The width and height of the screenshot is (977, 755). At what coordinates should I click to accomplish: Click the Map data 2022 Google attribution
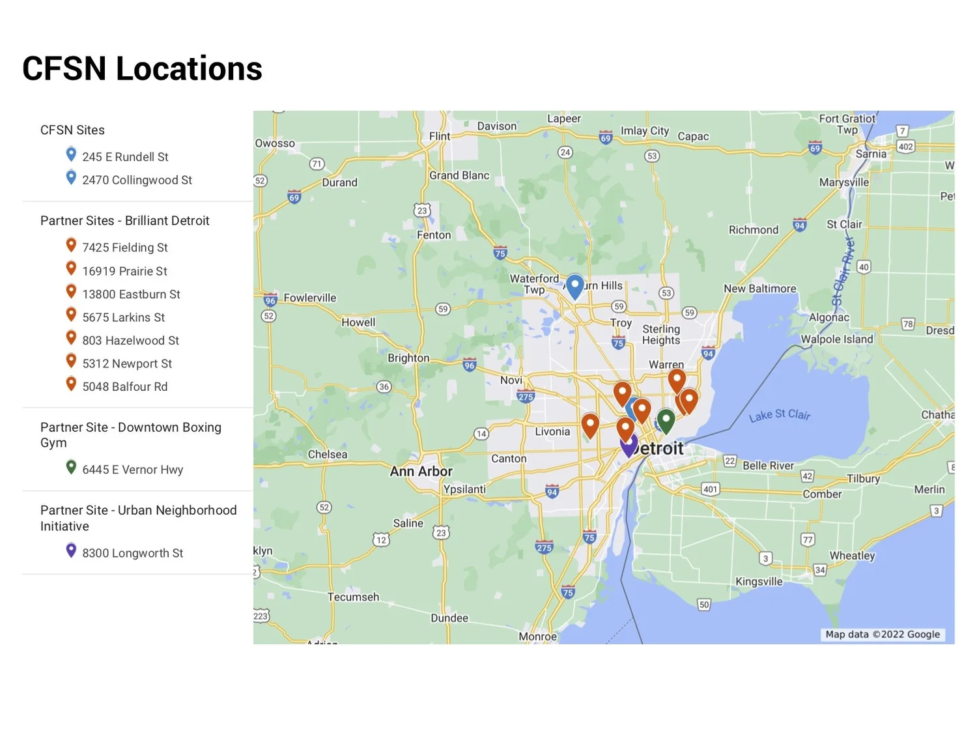pos(882,634)
